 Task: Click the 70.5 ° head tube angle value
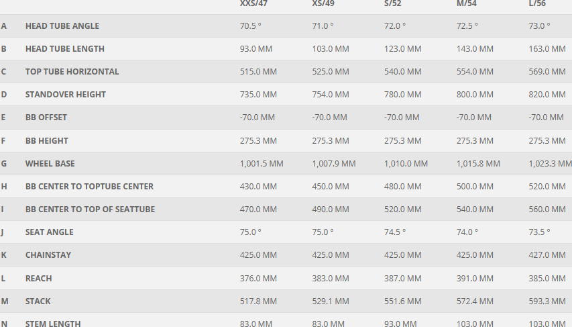pos(250,26)
